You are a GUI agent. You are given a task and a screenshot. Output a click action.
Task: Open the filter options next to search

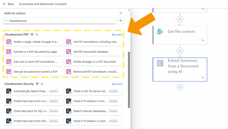click(x=121, y=21)
